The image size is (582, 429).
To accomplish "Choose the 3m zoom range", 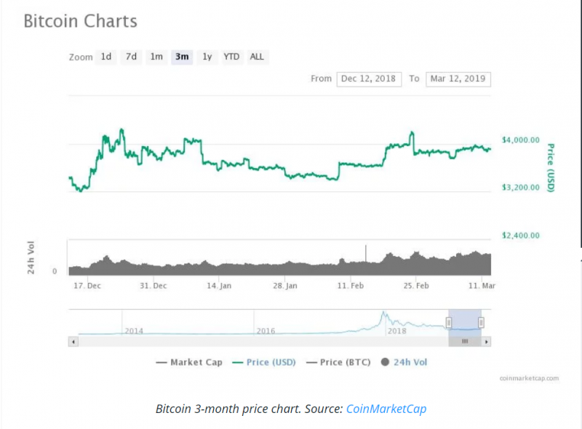I will click(182, 57).
